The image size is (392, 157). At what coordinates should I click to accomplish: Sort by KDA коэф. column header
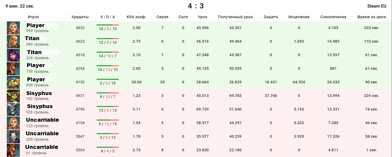(136, 17)
